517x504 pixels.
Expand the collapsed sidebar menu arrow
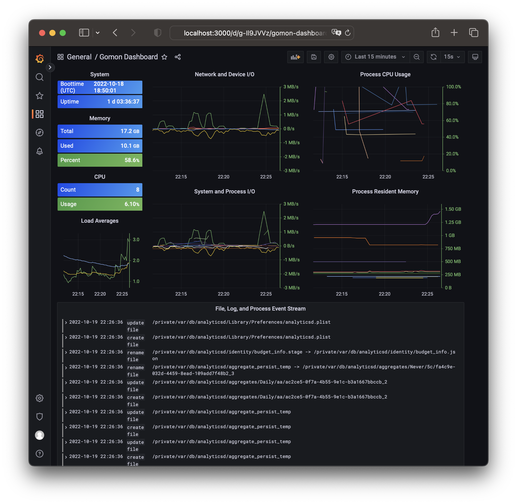tap(50, 67)
